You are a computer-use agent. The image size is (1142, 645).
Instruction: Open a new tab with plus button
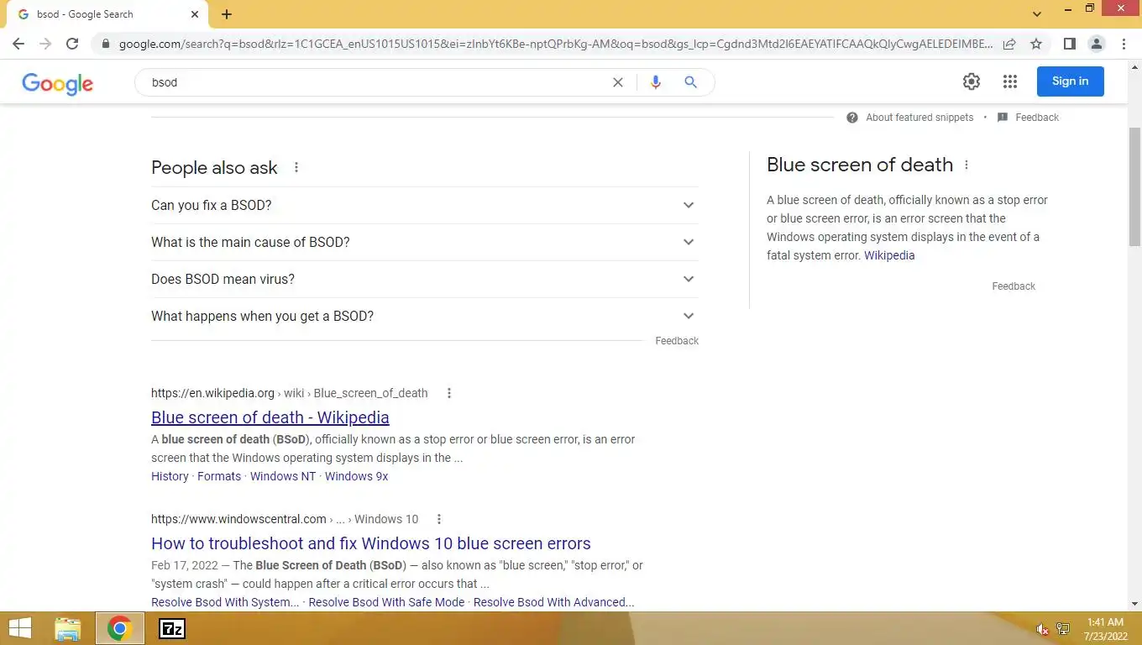click(227, 14)
